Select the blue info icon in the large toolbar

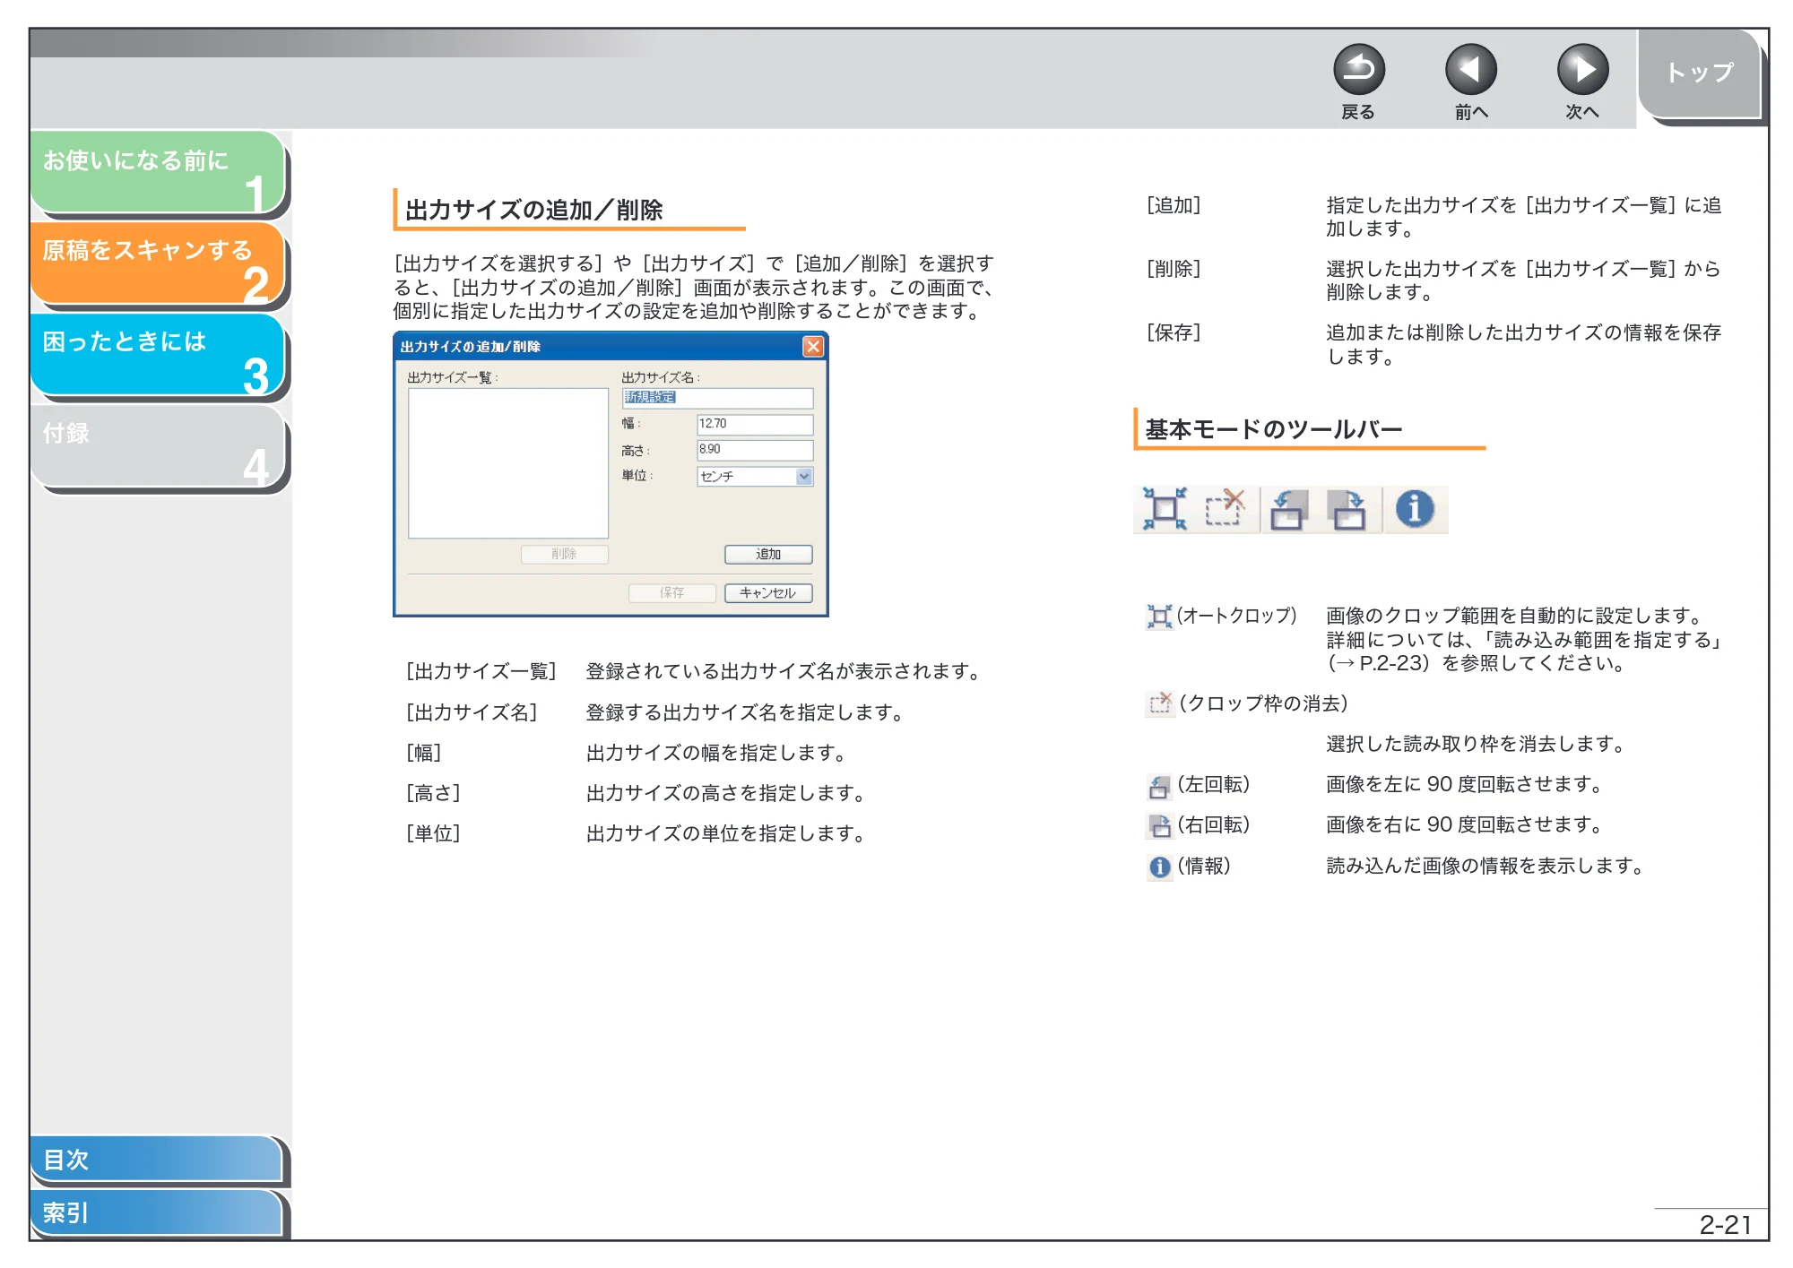click(1415, 509)
